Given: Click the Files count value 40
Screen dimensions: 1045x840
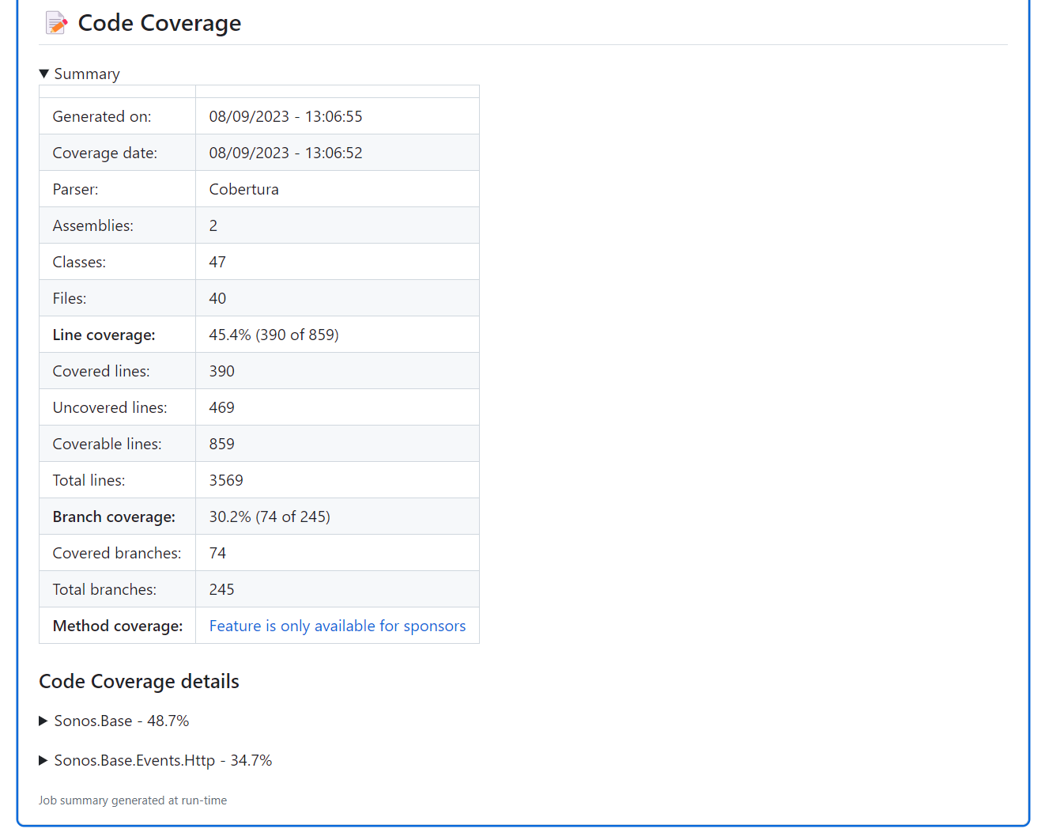Looking at the screenshot, I should [217, 298].
